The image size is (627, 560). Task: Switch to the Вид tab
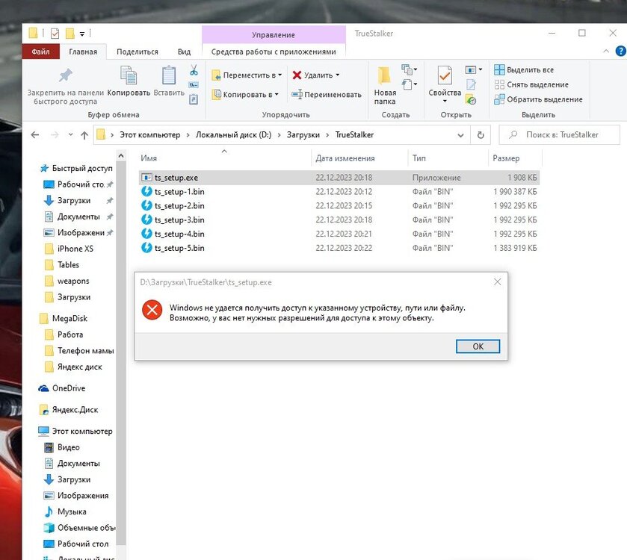tap(184, 52)
